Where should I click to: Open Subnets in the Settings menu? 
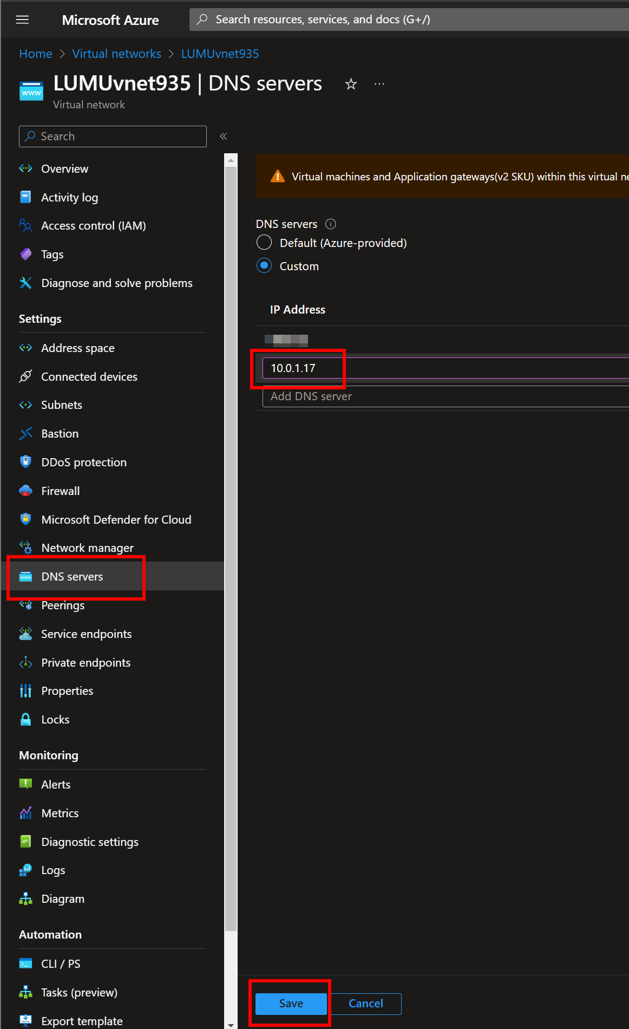[62, 405]
